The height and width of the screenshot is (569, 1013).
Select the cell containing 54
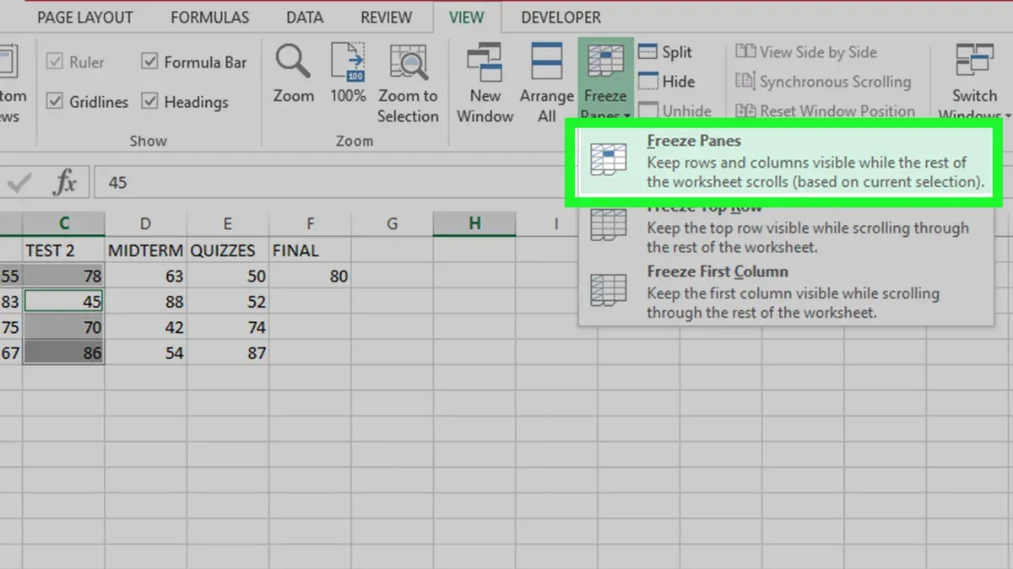click(146, 353)
